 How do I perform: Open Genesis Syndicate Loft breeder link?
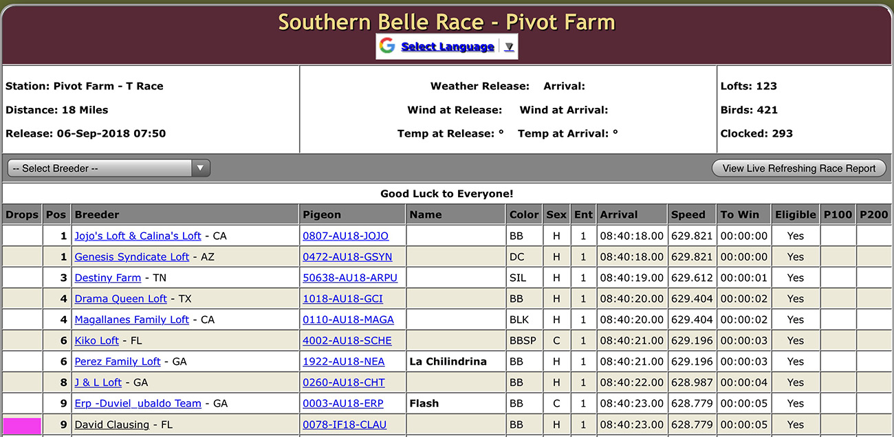click(131, 257)
